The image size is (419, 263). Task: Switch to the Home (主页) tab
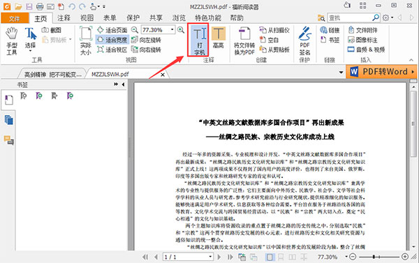[x=41, y=18]
